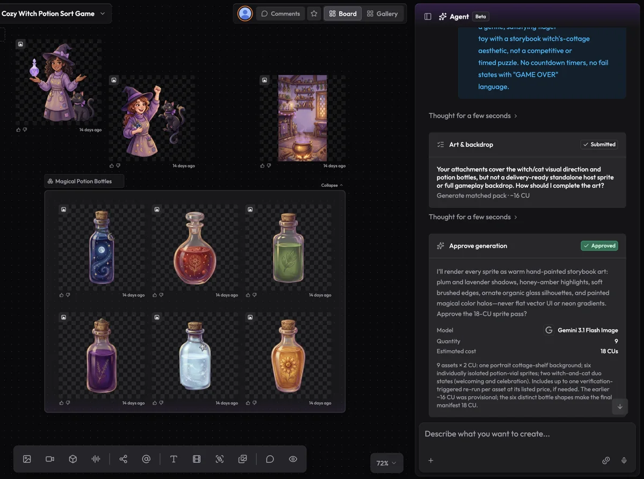644x479 pixels.
Task: Click the '18 CUs' estimated cost value
Action: (609, 351)
